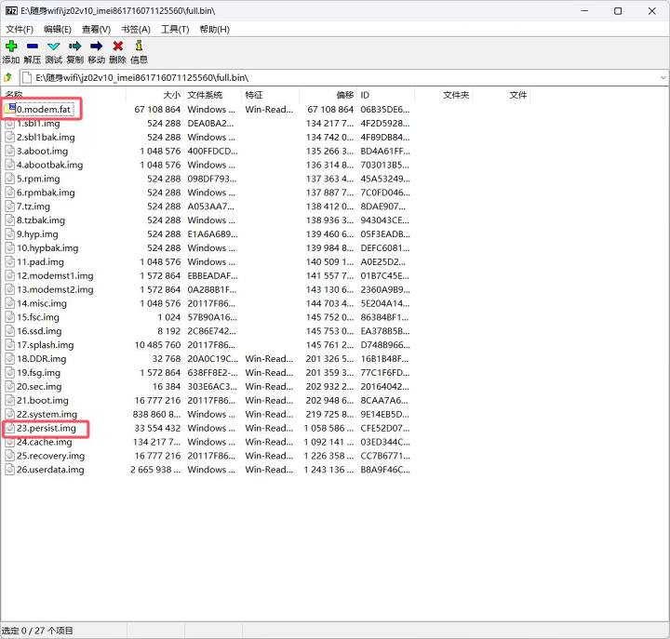Click the Move arrow icon
The height and width of the screenshot is (639, 670).
(96, 46)
